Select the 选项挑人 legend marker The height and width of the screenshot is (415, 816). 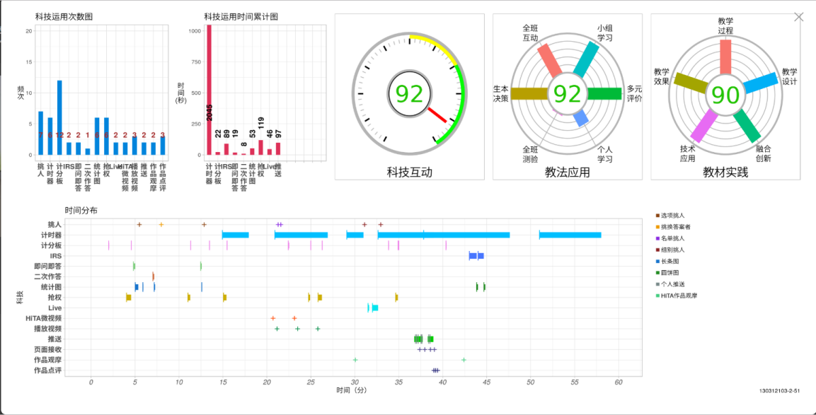(x=658, y=215)
